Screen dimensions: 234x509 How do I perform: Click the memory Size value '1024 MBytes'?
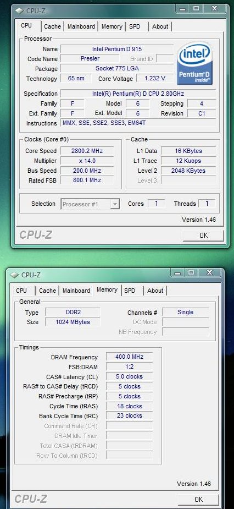(73, 322)
